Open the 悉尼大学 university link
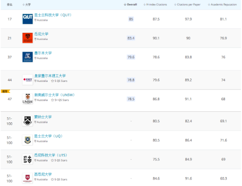 [x=41, y=34]
